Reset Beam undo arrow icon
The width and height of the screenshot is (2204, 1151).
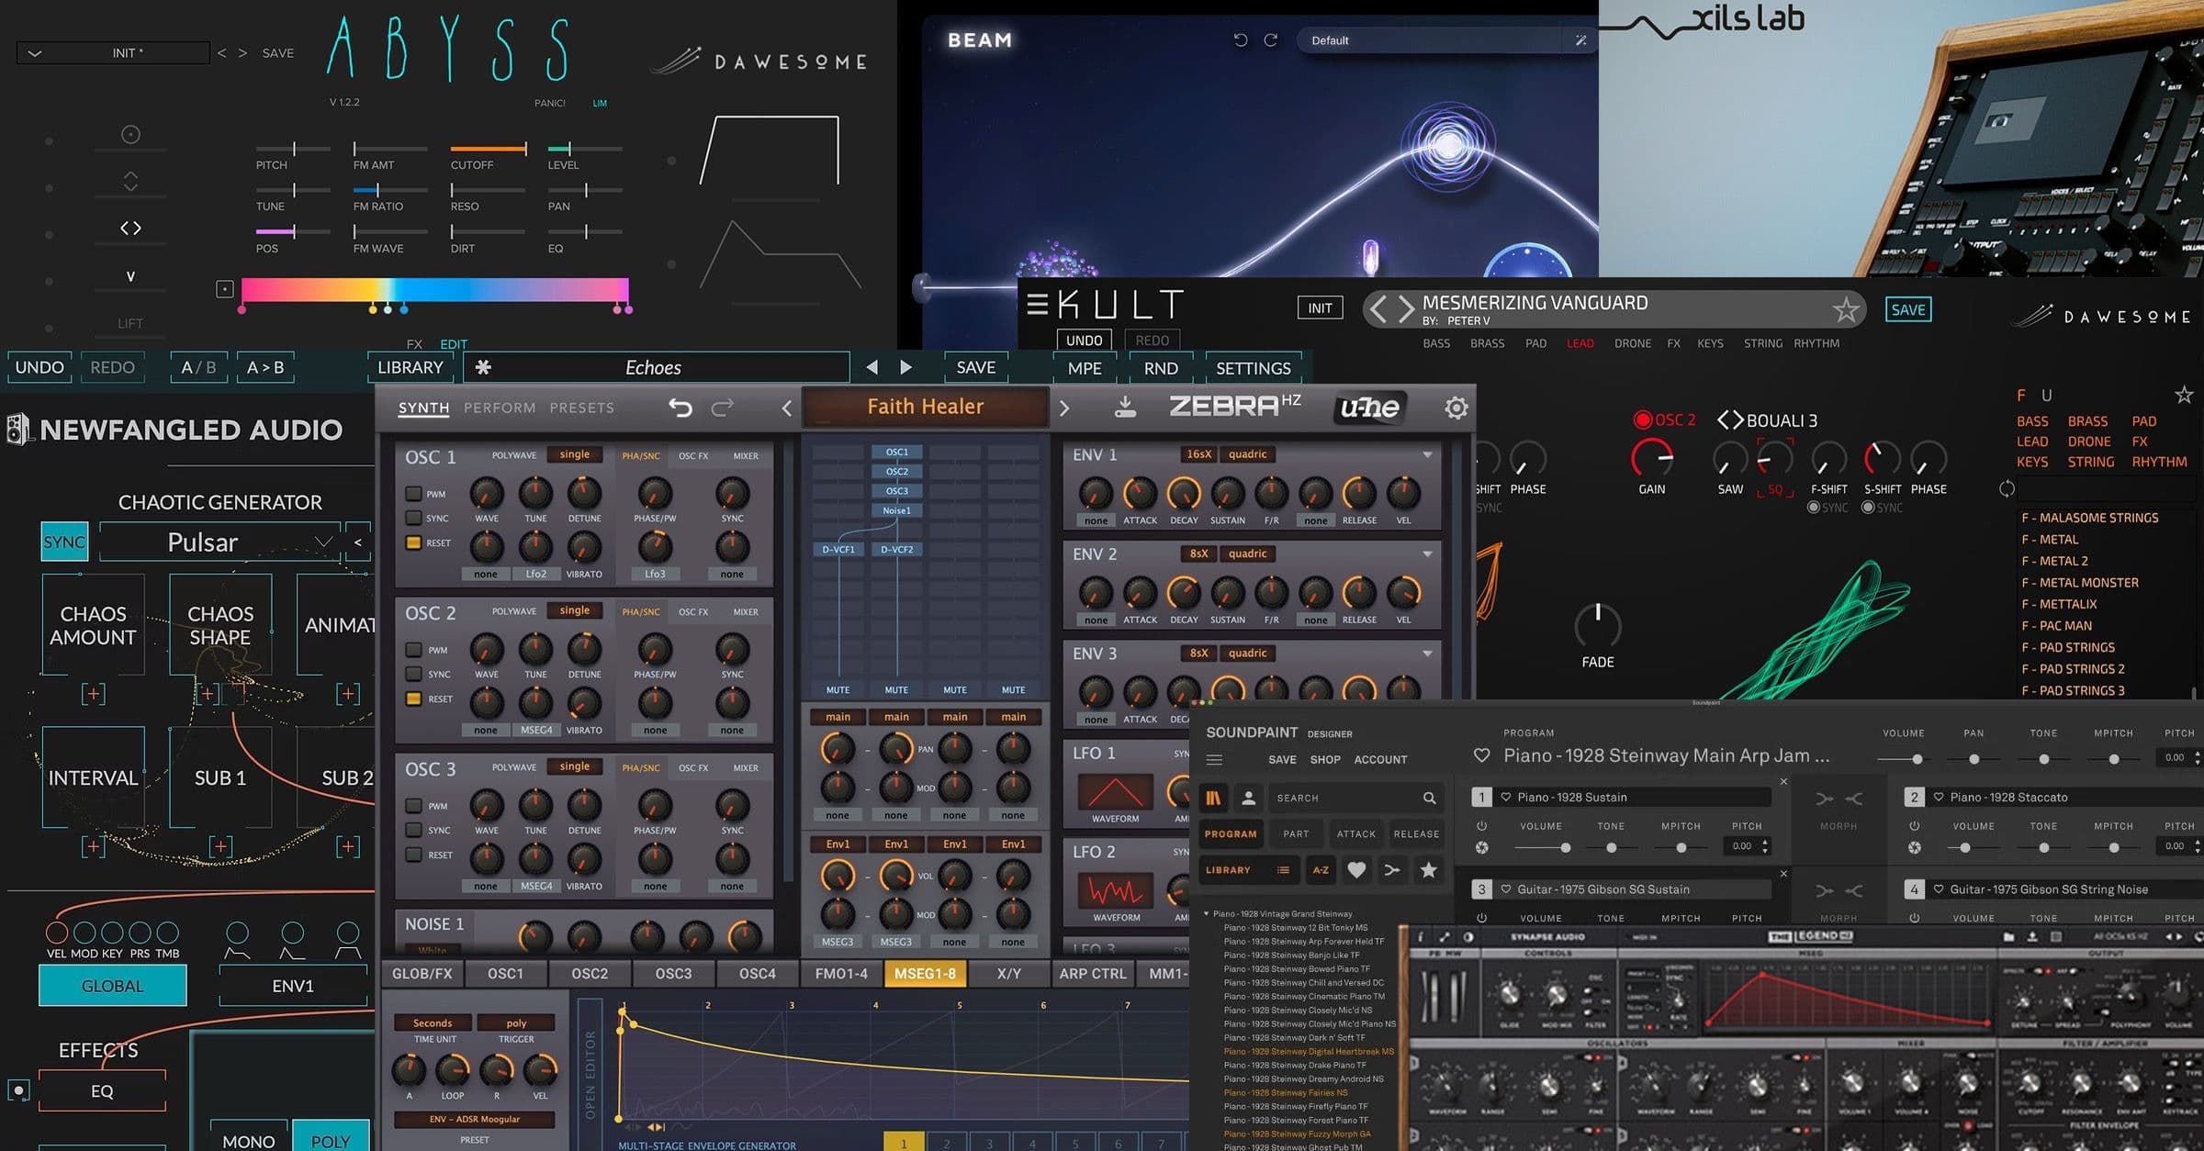tap(1241, 40)
